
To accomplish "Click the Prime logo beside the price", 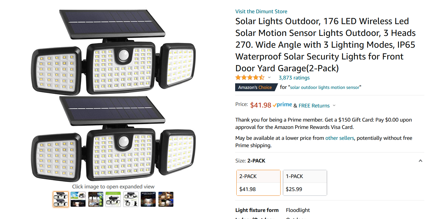I will click(282, 105).
